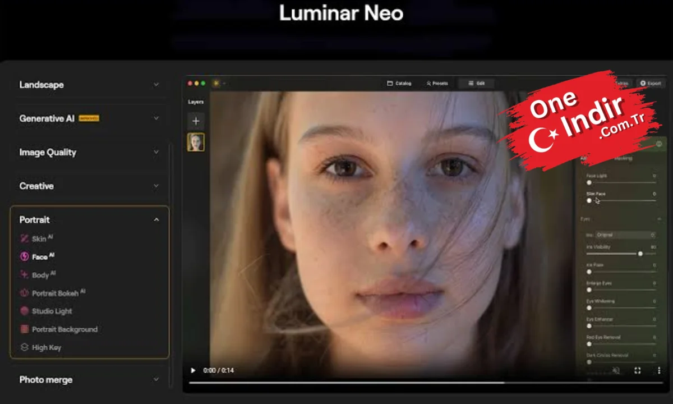The height and width of the screenshot is (404, 673).
Task: Open the dropdown arrow beside the Luminar logo
Action: point(224,83)
